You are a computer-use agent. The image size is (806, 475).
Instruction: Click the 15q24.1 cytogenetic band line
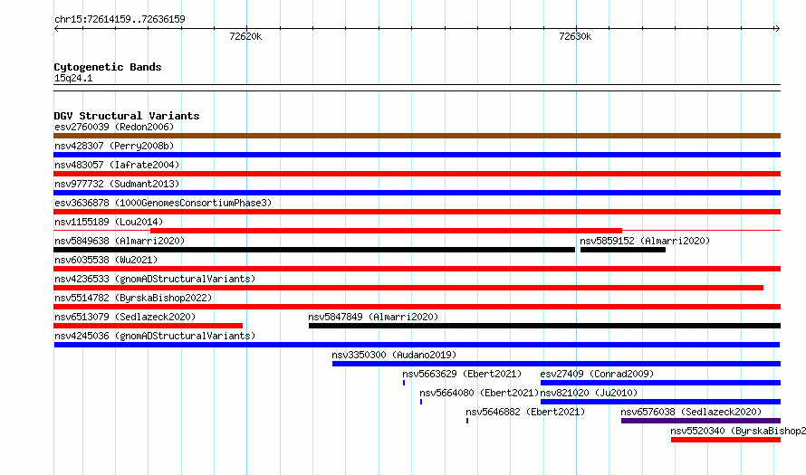pyautogui.click(x=417, y=88)
